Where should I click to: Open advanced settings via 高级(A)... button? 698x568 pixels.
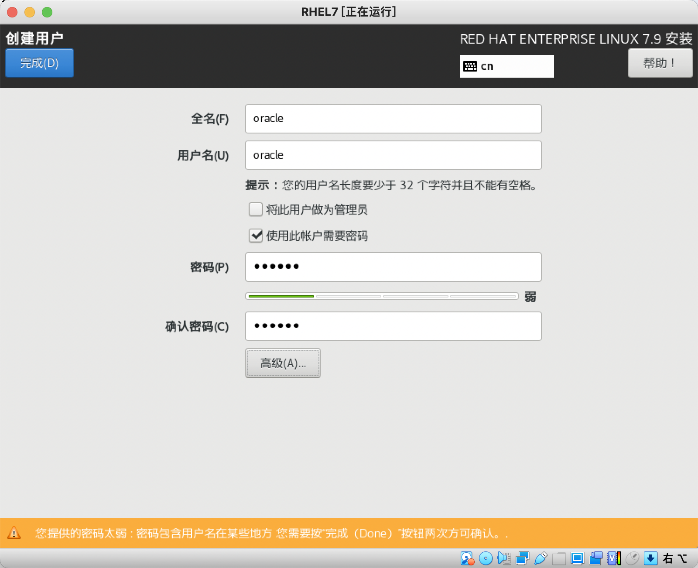(283, 363)
